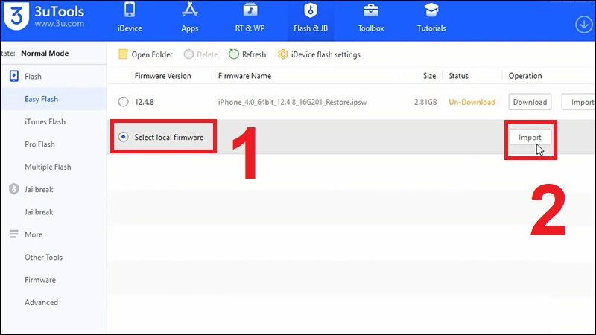The height and width of the screenshot is (335, 596).
Task: Open the Toolbox icon
Action: click(370, 12)
